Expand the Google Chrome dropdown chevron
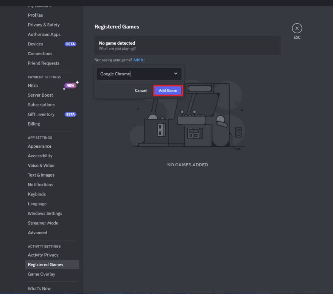The width and height of the screenshot is (333, 294). 176,73
